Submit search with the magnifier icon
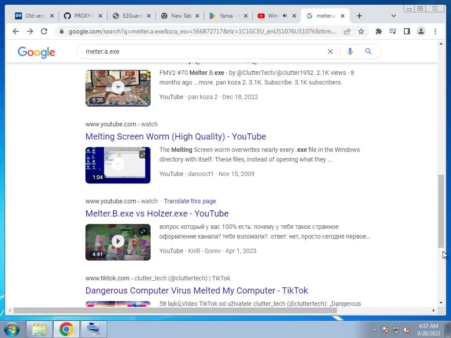Viewport: 451px width, 338px height. click(x=369, y=51)
